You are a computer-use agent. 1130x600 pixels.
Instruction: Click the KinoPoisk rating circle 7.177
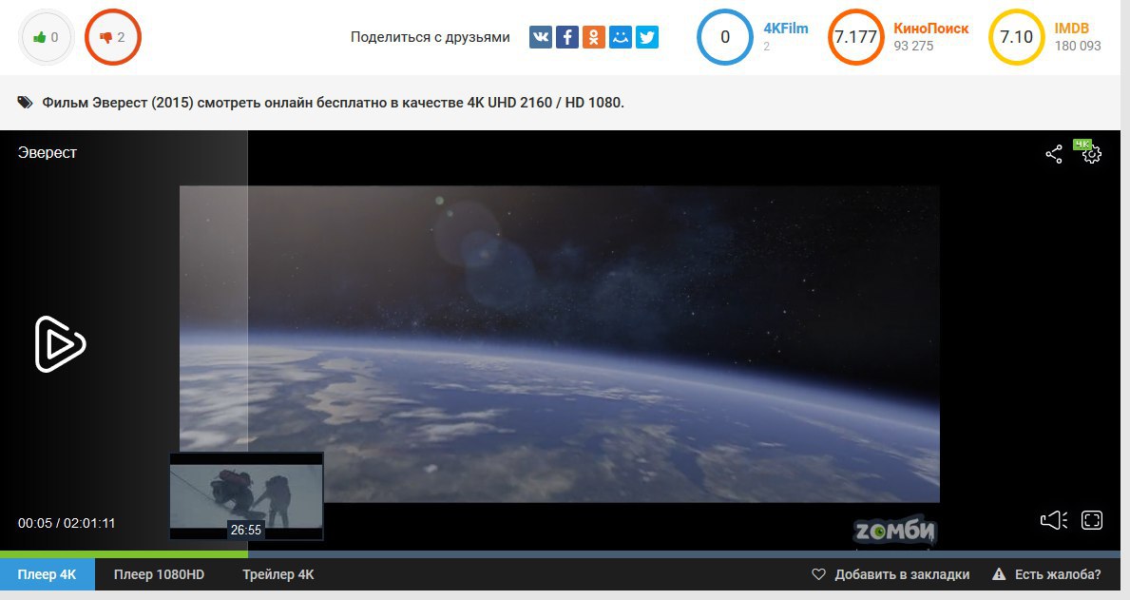(856, 37)
